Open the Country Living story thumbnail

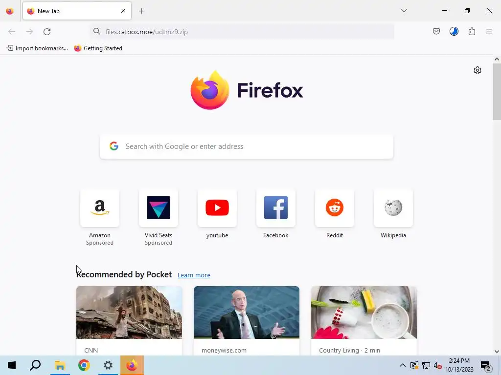tap(364, 312)
